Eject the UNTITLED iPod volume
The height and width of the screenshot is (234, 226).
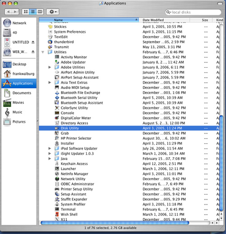coord(33,42)
